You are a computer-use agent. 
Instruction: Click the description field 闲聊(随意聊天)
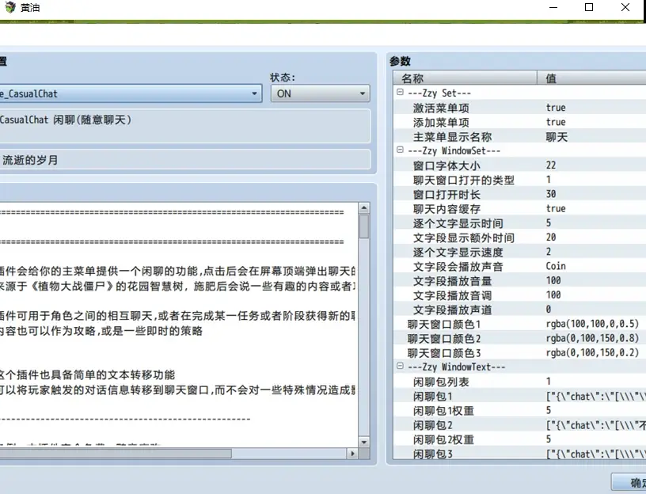184,126
